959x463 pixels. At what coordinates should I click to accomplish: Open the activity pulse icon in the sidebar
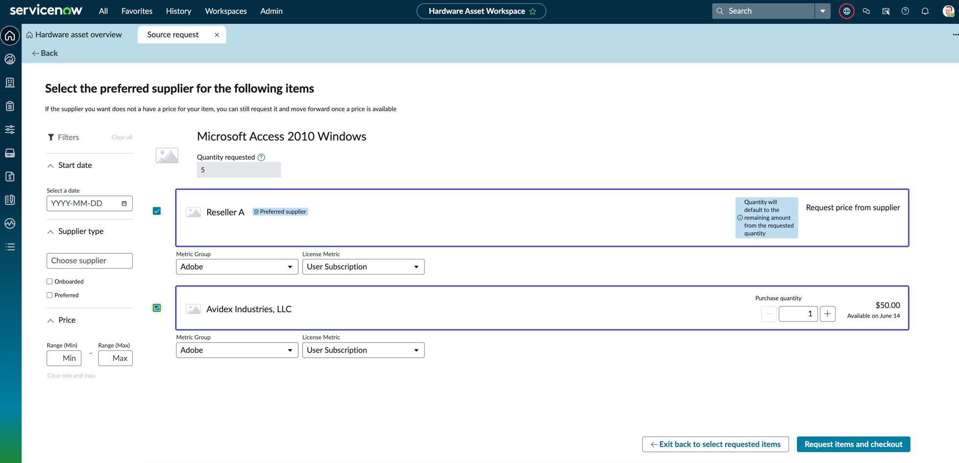tap(10, 224)
